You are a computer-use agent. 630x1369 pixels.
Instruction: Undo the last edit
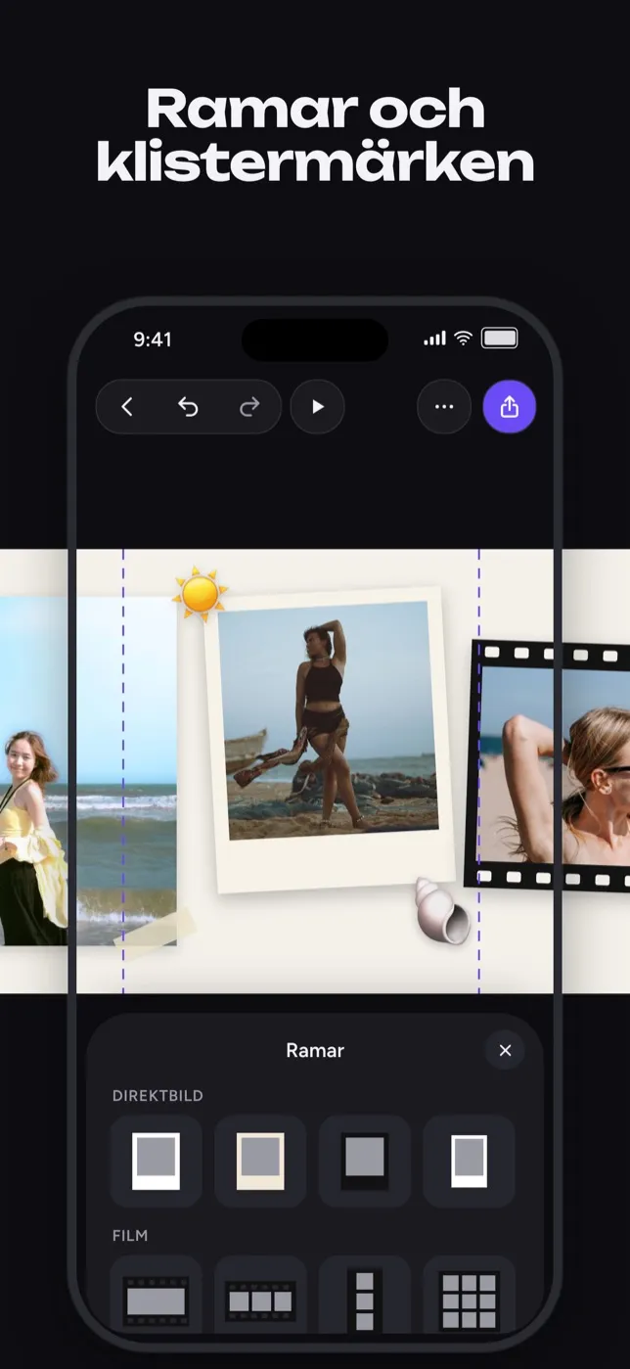click(x=188, y=407)
